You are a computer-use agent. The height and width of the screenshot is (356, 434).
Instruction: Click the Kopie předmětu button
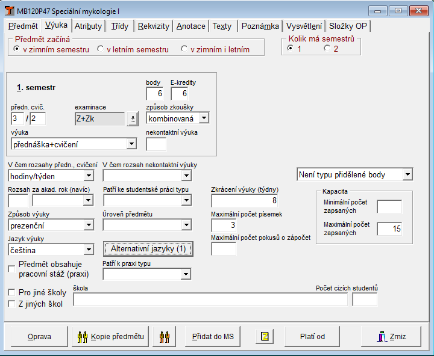(x=110, y=336)
